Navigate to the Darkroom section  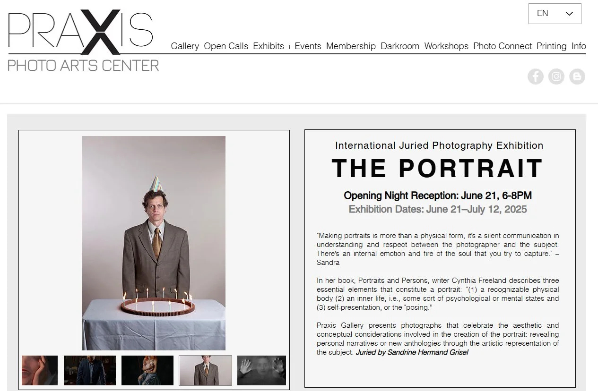click(400, 46)
